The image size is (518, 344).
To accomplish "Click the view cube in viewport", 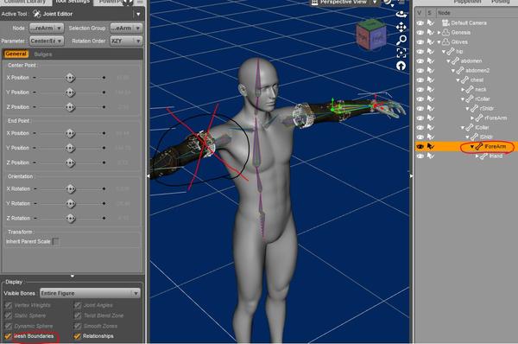I will pos(370,35).
